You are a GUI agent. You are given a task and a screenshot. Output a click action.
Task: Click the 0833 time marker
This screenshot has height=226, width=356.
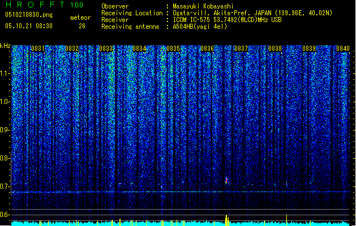[x=106, y=49]
